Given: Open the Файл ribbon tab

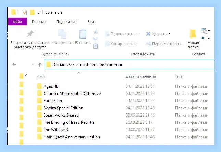Looking at the screenshot, I should tap(17, 22).
